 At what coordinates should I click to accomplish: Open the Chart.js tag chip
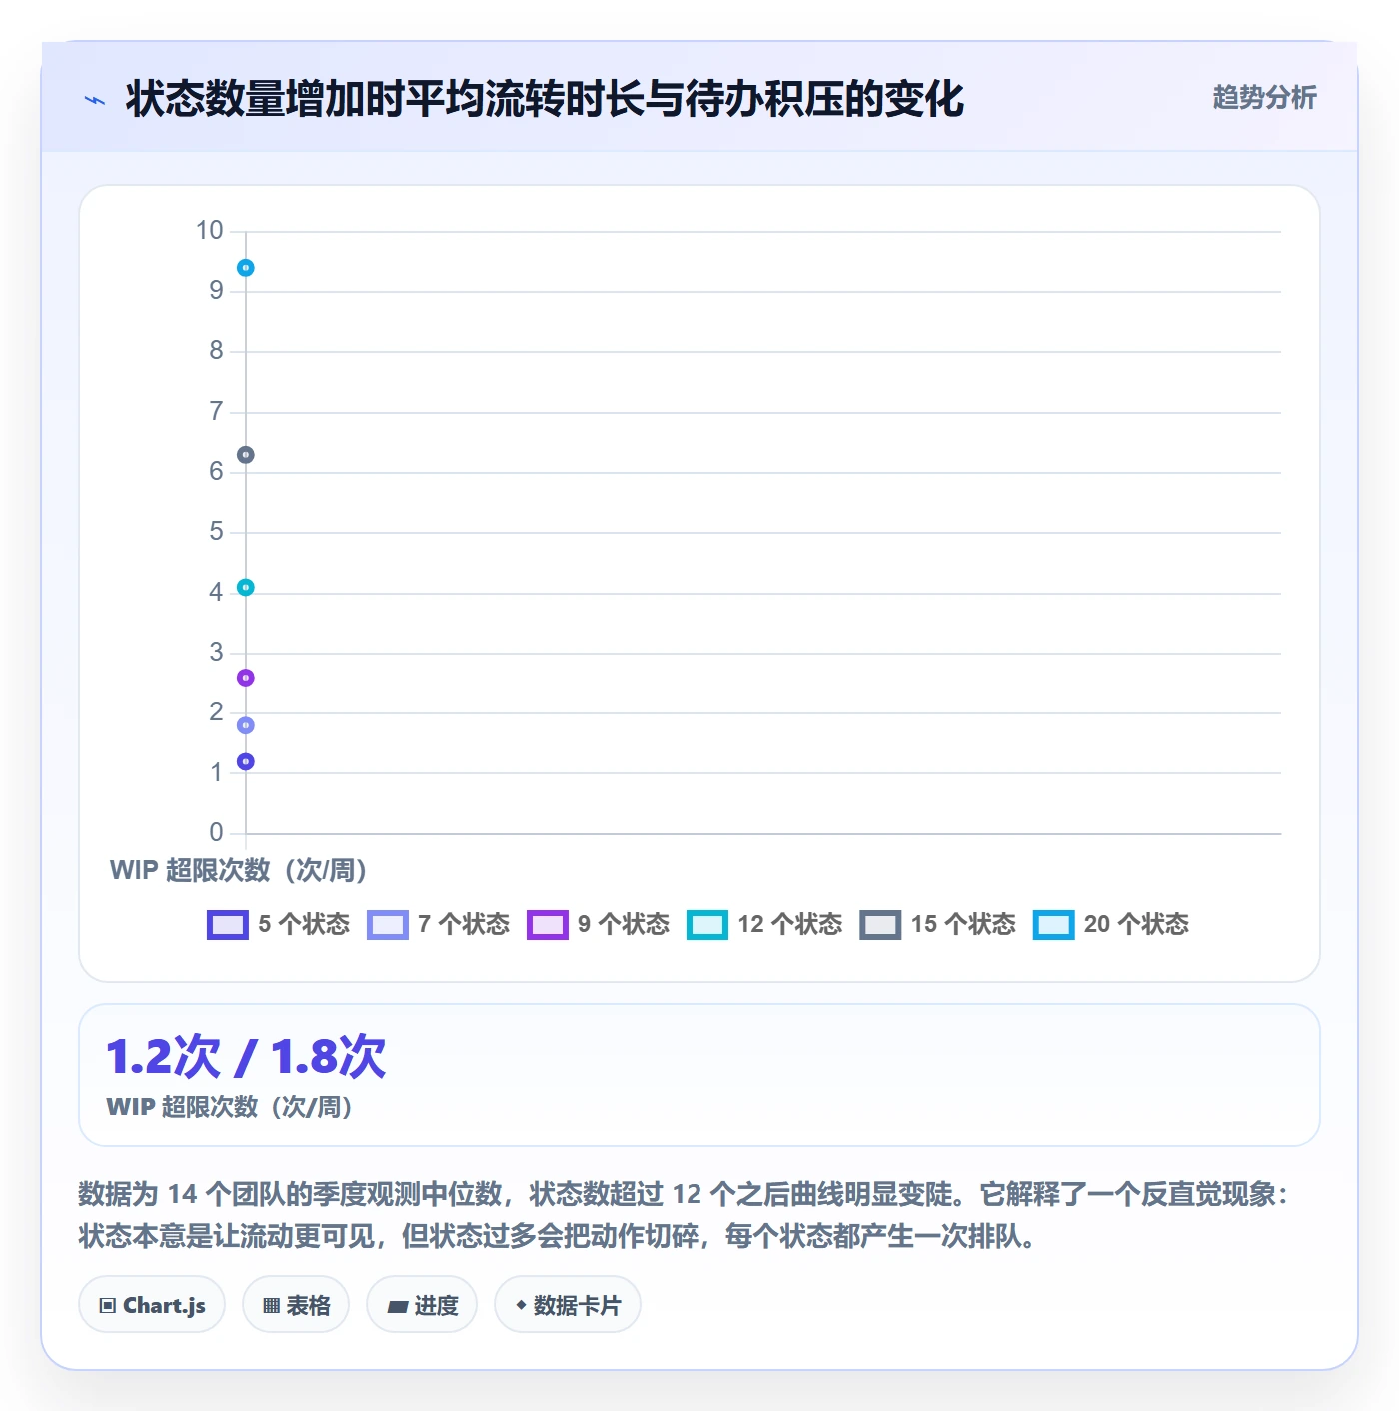tap(152, 1305)
